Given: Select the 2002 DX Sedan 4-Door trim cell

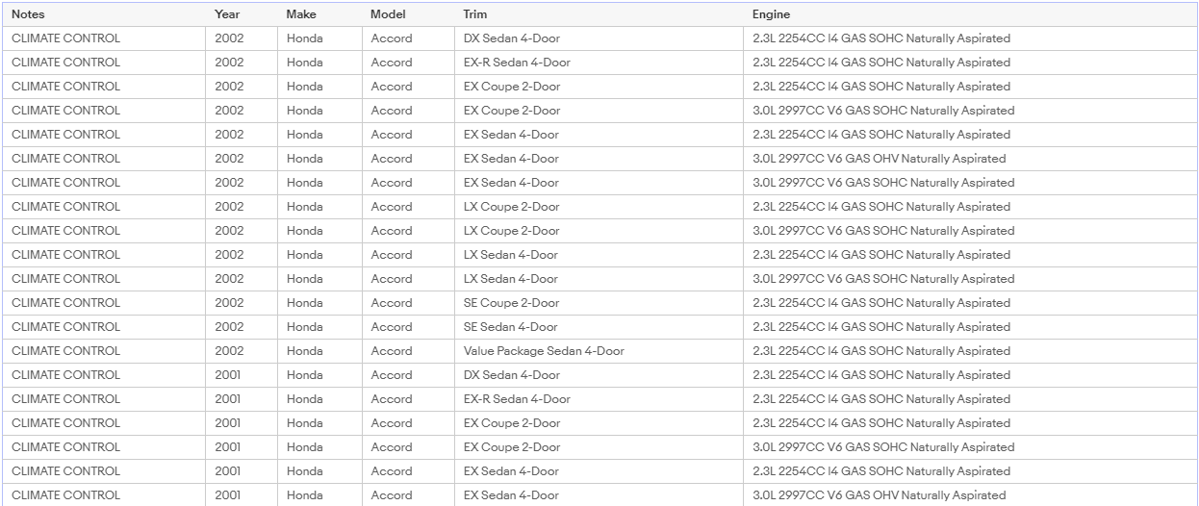Looking at the screenshot, I should 599,38.
